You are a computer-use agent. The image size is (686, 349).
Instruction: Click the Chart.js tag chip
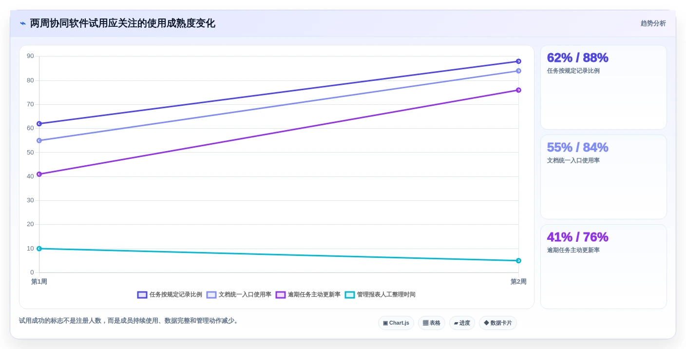396,323
